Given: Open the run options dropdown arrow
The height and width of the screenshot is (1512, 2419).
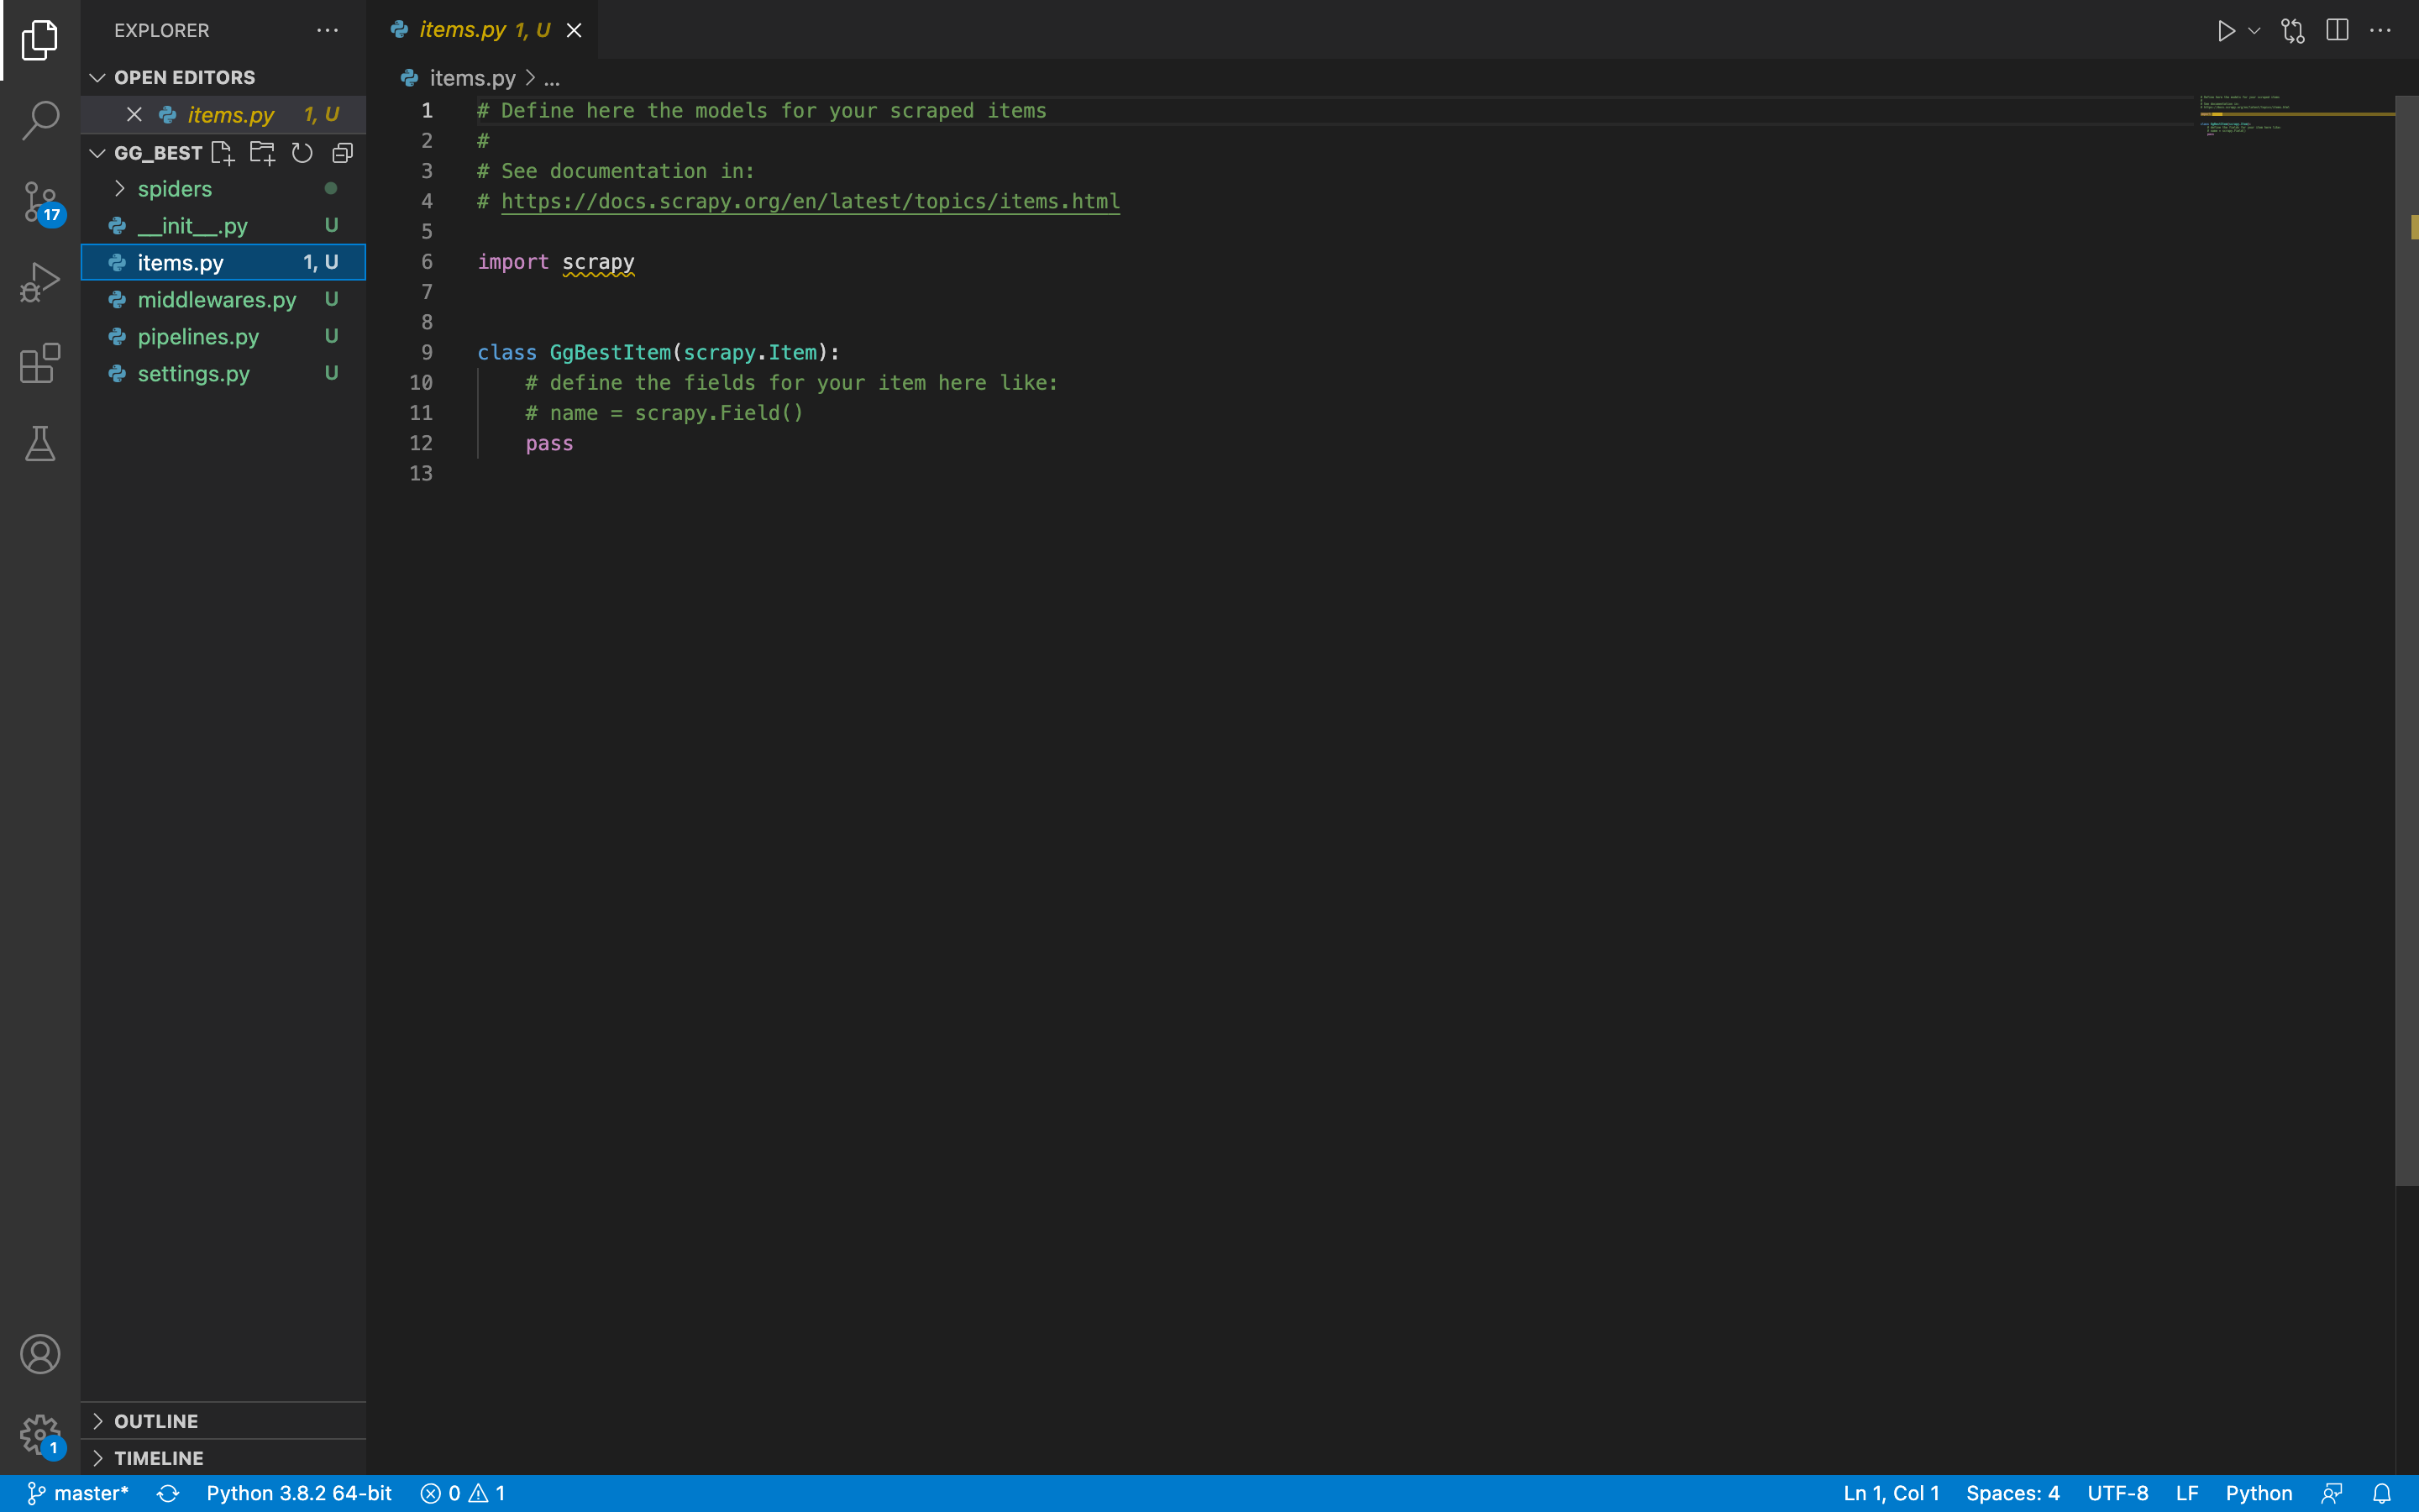Looking at the screenshot, I should 2254,31.
